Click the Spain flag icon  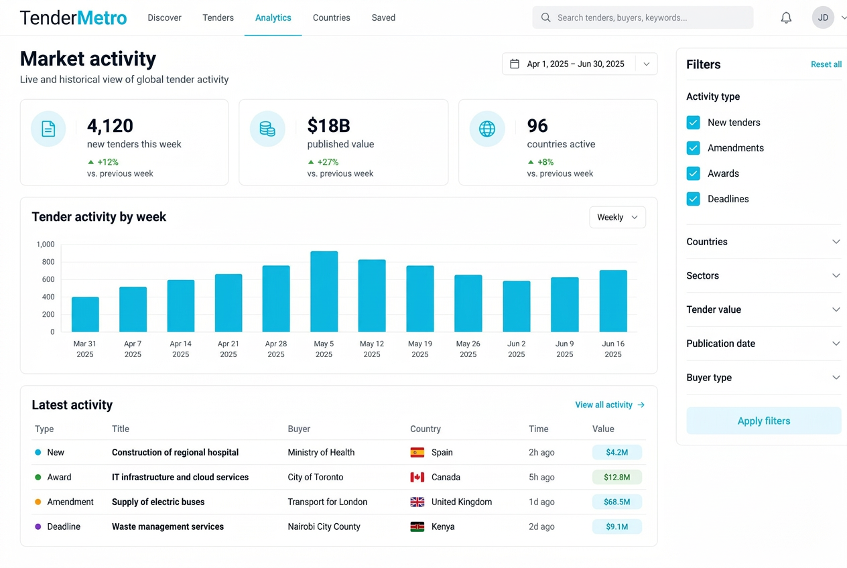[417, 452]
